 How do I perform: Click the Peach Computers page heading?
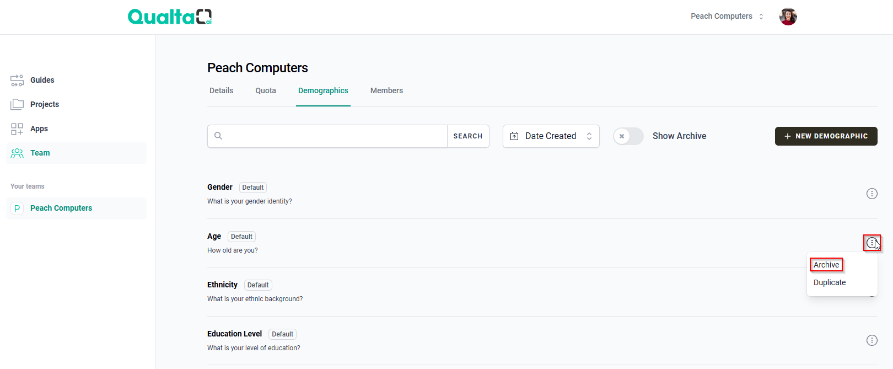tap(257, 68)
